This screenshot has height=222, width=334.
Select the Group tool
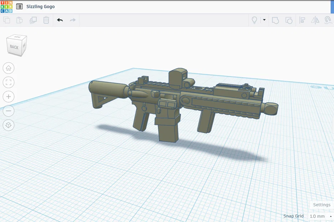(x=275, y=20)
